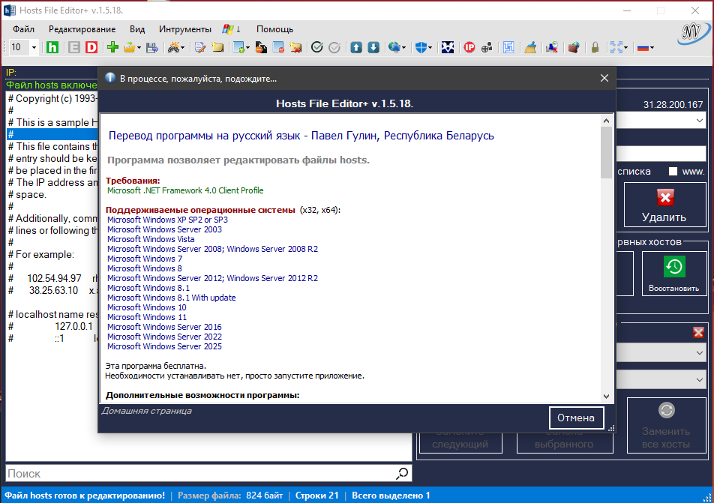
Task: Open the Файл menu
Action: pos(24,29)
